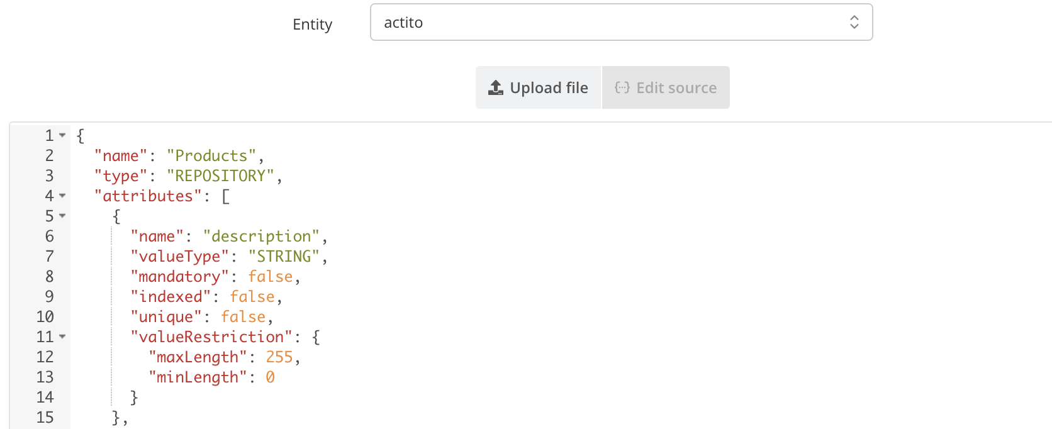Click the Entity label
1052x429 pixels.
[x=312, y=25]
